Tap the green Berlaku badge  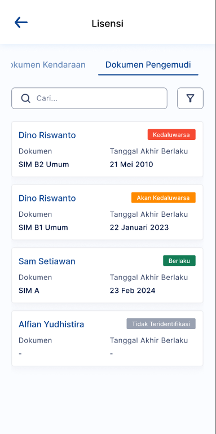(179, 261)
